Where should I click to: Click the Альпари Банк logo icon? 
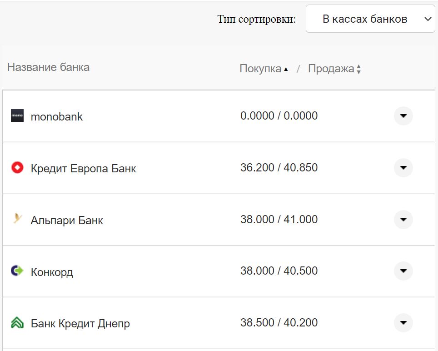(x=17, y=220)
